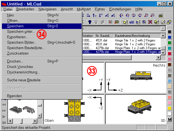This screenshot has height=131, width=174.
Task: Toggle the brick snap icon with red circle
Action: point(117,22)
